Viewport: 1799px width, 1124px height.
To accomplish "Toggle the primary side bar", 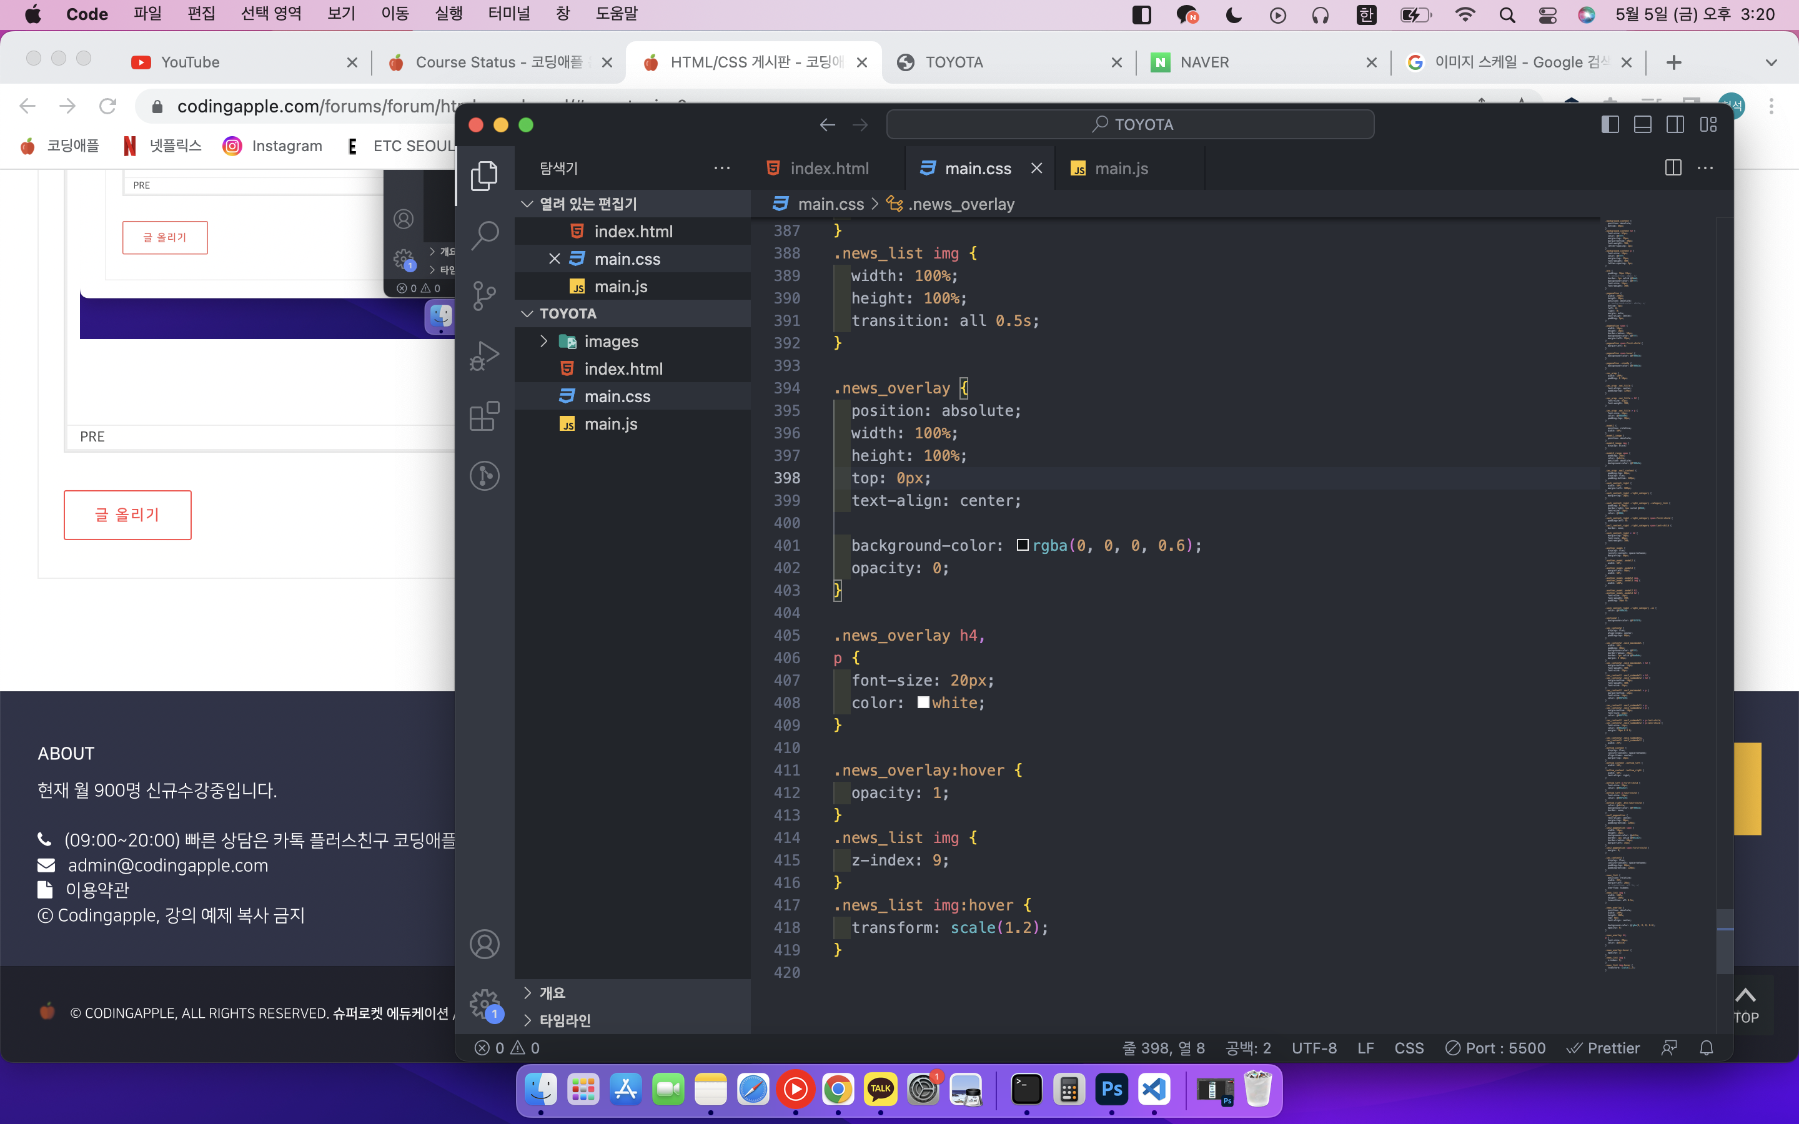I will [x=1610, y=125].
